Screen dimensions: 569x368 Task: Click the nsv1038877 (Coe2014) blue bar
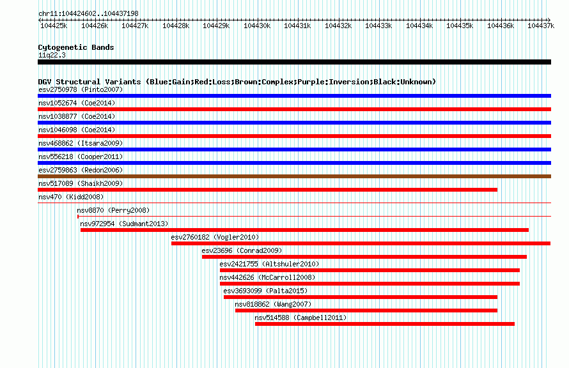click(x=294, y=123)
